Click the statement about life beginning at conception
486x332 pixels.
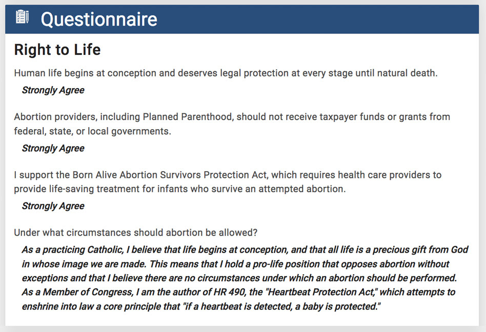[x=226, y=73]
